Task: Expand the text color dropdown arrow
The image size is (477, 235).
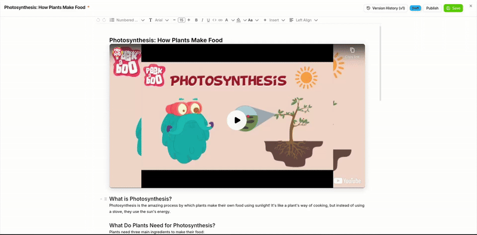Action: click(233, 20)
